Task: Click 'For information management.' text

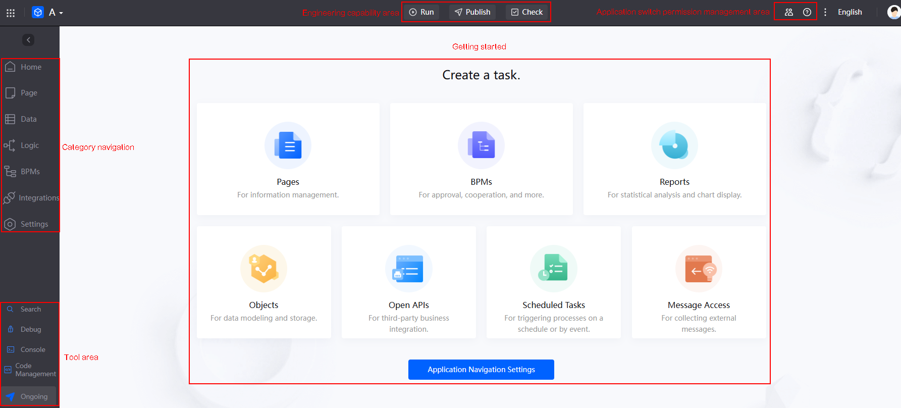Action: (x=288, y=195)
